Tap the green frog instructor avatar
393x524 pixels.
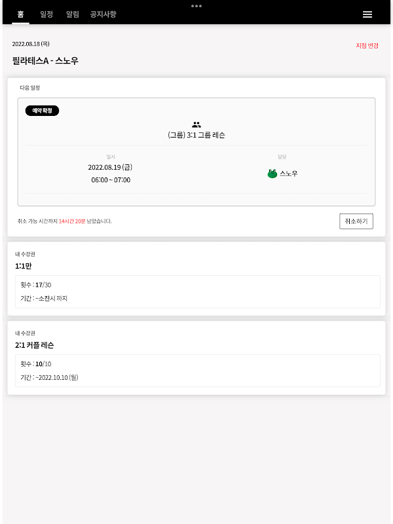coord(272,174)
